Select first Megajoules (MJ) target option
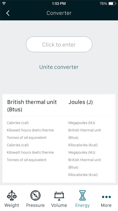The image size is (118, 211). tap(82, 123)
